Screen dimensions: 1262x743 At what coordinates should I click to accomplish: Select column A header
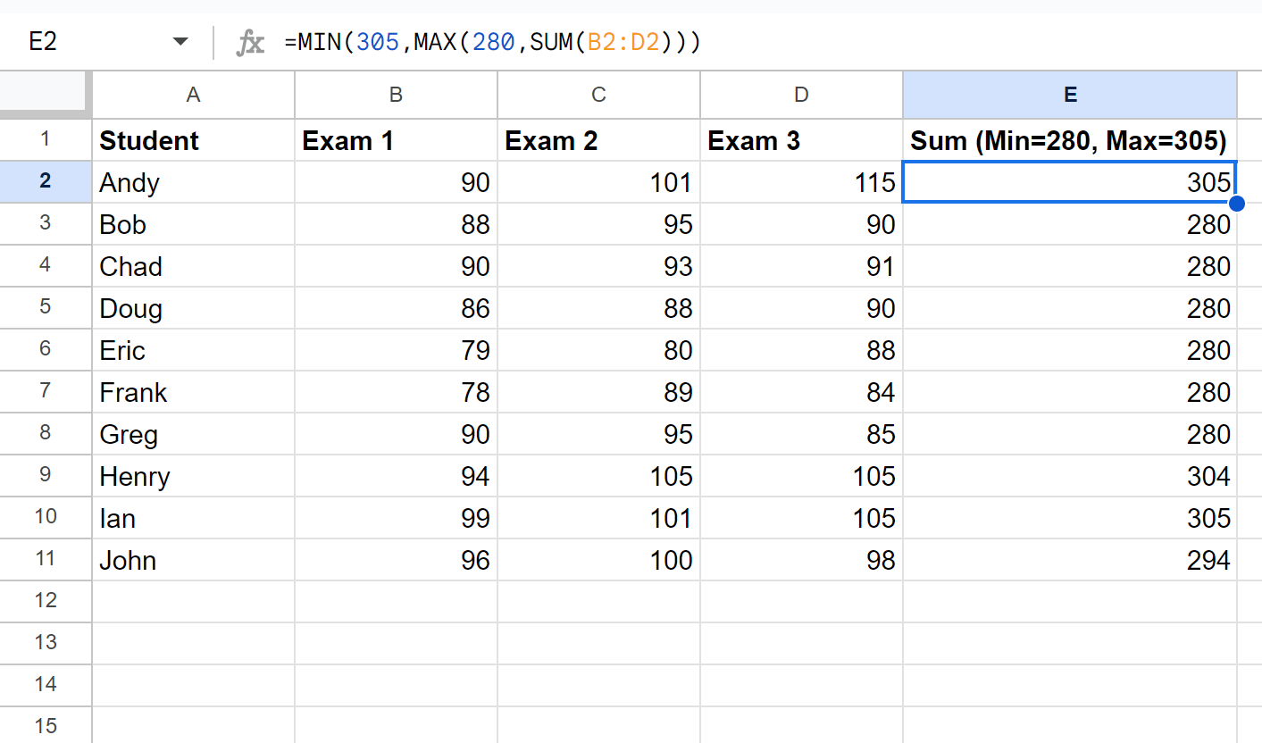coord(193,95)
